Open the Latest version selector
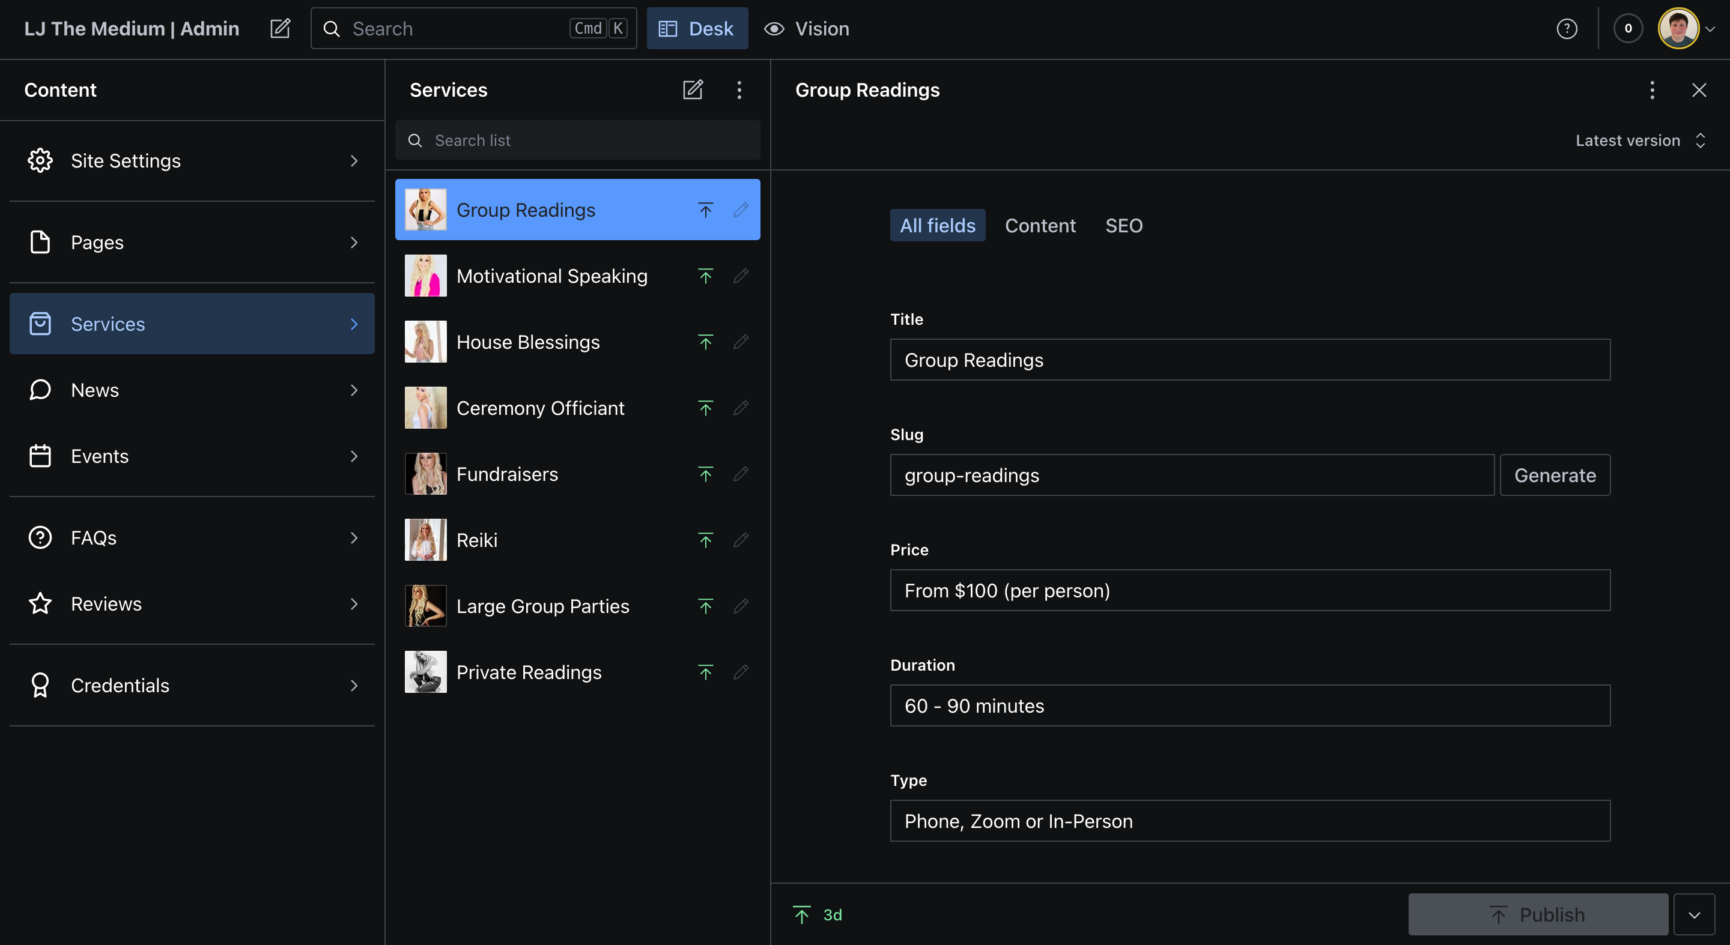 coord(1639,140)
